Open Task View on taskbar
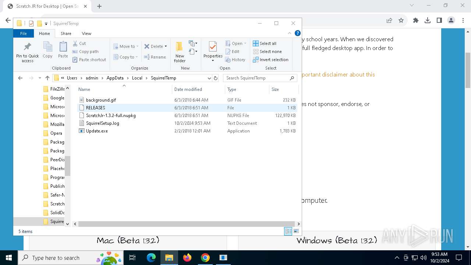The image size is (471, 265). point(133,258)
